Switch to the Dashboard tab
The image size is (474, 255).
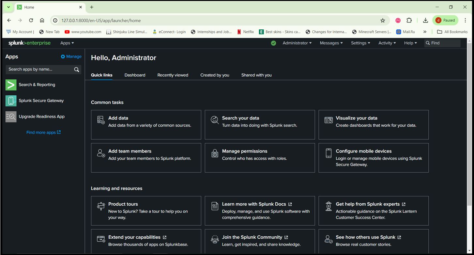coord(135,75)
